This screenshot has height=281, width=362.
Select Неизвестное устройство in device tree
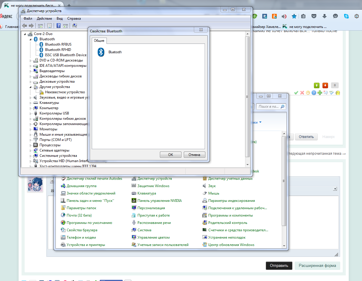[x=65, y=92]
